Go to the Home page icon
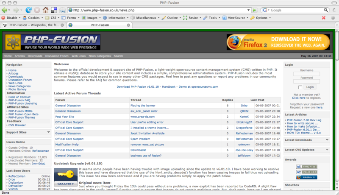The width and height of the screenshot is (339, 195). pyautogui.click(x=45, y=10)
